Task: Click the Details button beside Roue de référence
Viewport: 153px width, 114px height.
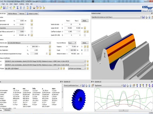Action: (85, 43)
